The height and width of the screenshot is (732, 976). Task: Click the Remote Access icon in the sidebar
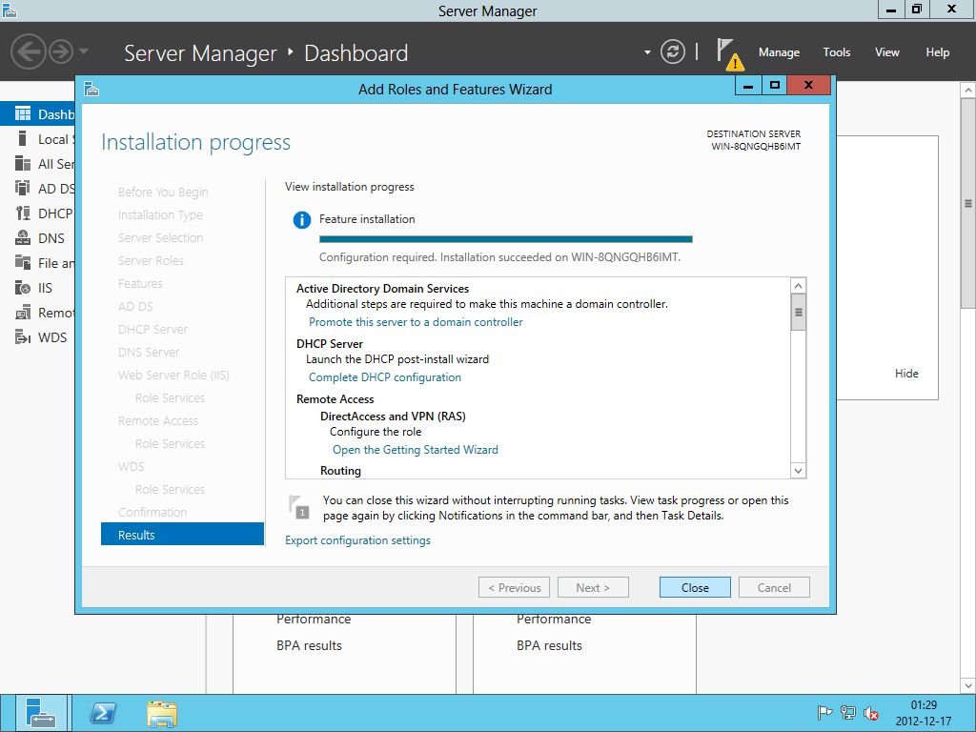tap(23, 313)
